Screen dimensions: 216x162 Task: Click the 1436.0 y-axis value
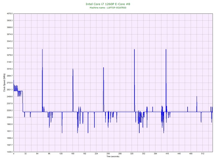10,152
